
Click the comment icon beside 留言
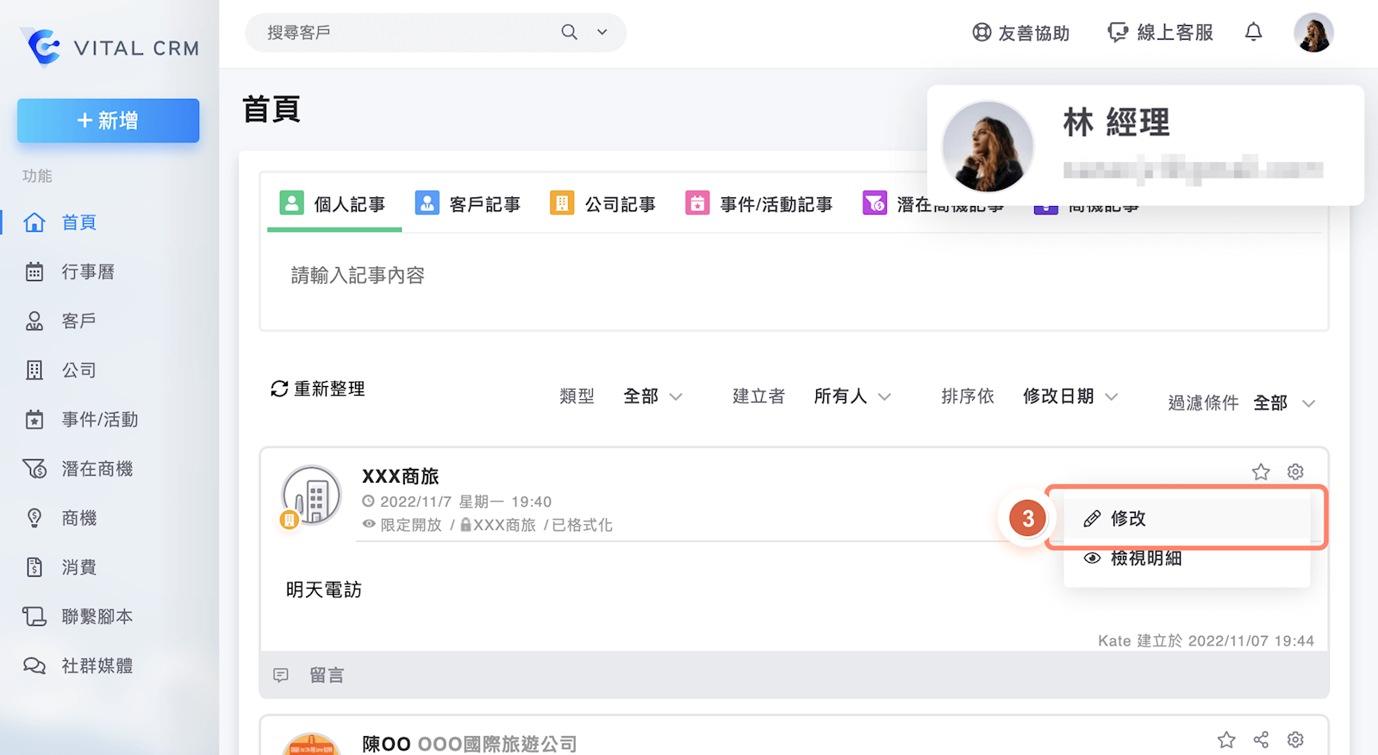pyautogui.click(x=281, y=675)
